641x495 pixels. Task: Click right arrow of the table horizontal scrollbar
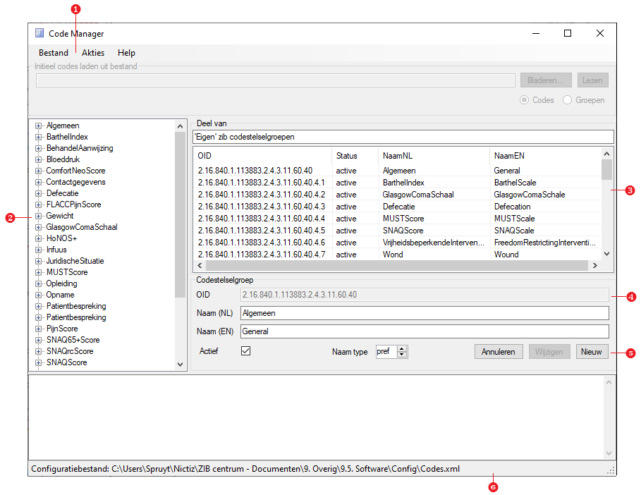pos(594,266)
